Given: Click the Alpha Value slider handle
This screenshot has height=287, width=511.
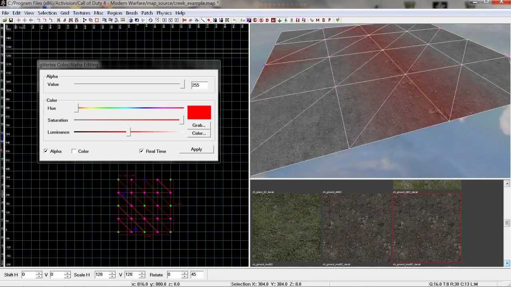Looking at the screenshot, I should pyautogui.click(x=182, y=85).
